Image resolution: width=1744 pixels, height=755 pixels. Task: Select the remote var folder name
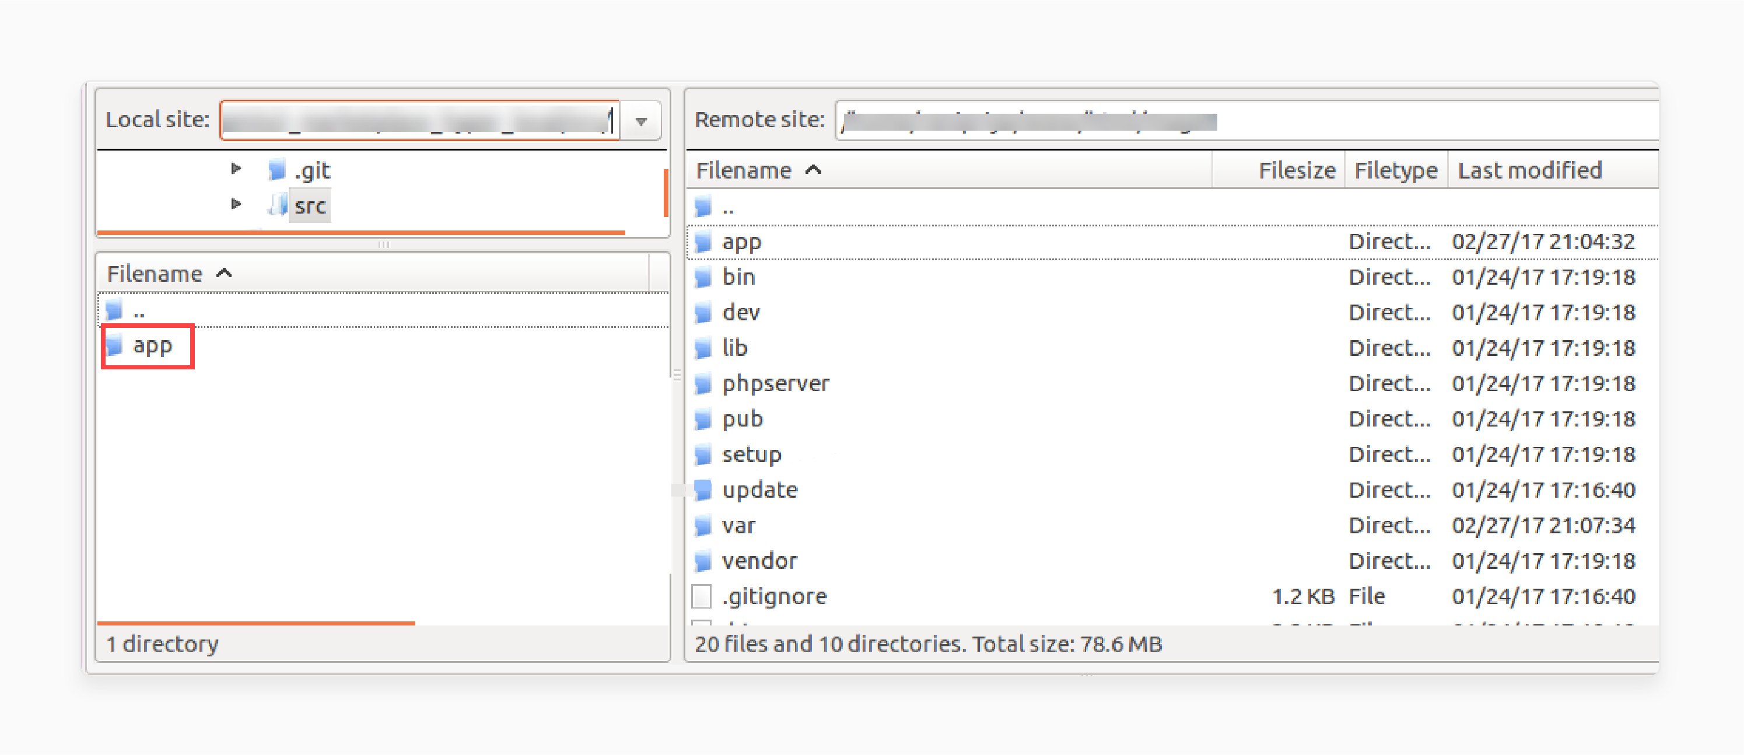tap(738, 526)
